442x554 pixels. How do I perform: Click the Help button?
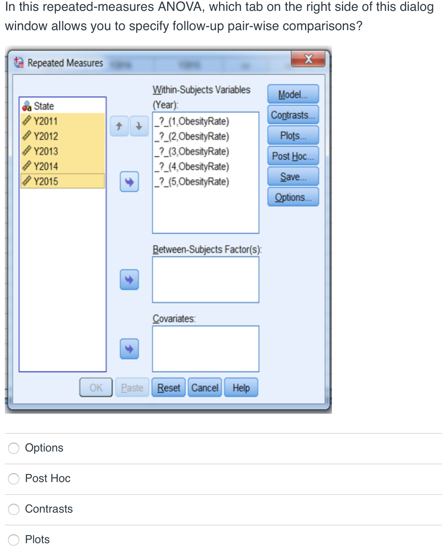[x=241, y=387]
